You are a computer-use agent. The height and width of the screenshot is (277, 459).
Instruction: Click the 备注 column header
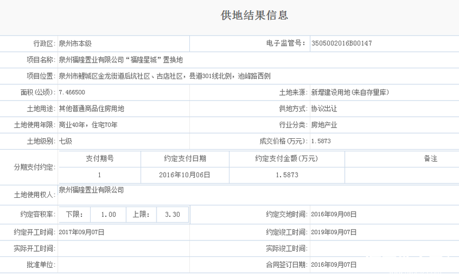(x=431, y=159)
